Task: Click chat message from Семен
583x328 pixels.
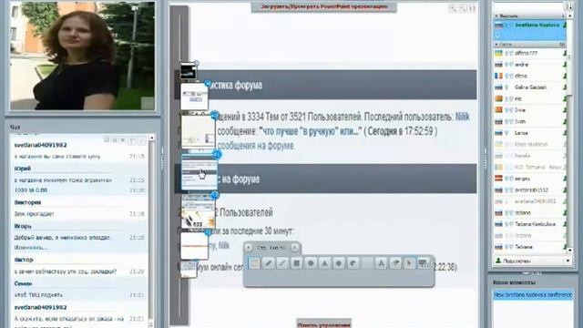Action: pyautogui.click(x=79, y=290)
